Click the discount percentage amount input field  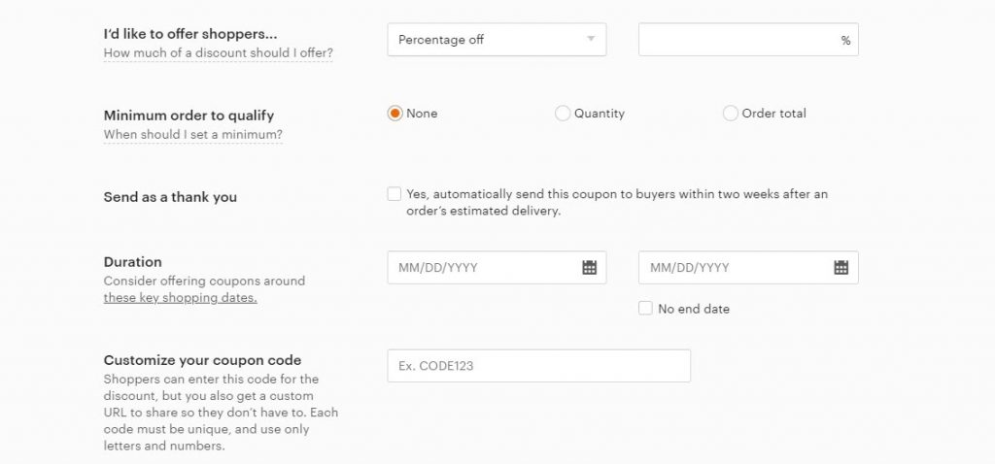pos(737,40)
